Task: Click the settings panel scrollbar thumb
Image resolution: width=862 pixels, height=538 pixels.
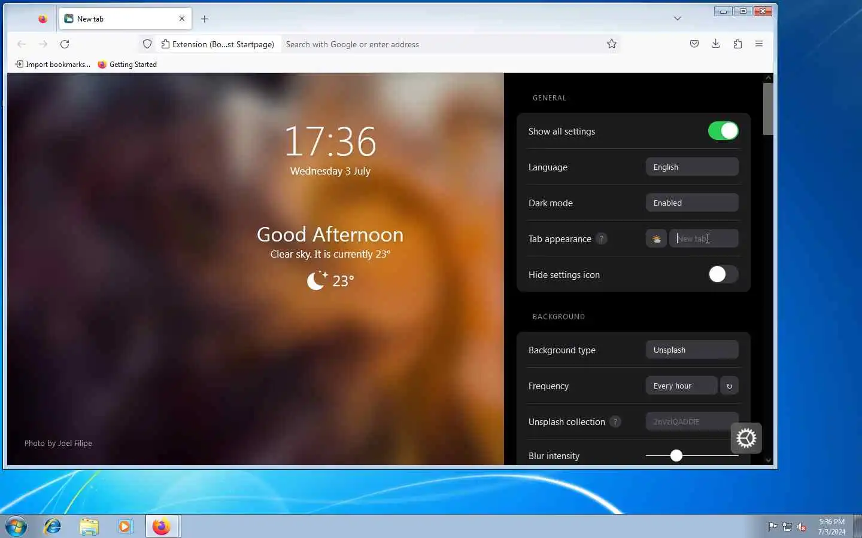Action: [x=768, y=109]
